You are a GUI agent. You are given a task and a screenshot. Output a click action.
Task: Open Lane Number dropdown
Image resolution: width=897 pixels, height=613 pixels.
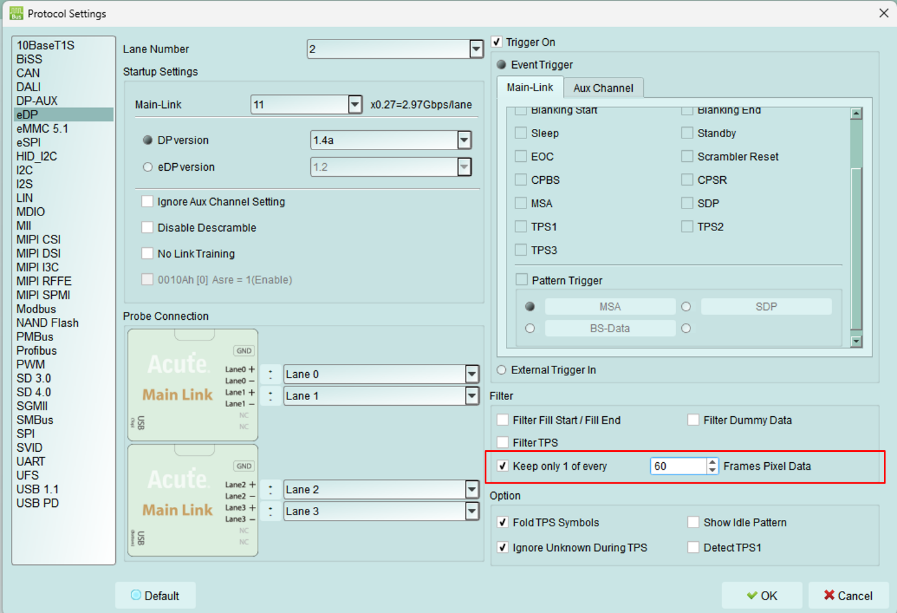476,49
